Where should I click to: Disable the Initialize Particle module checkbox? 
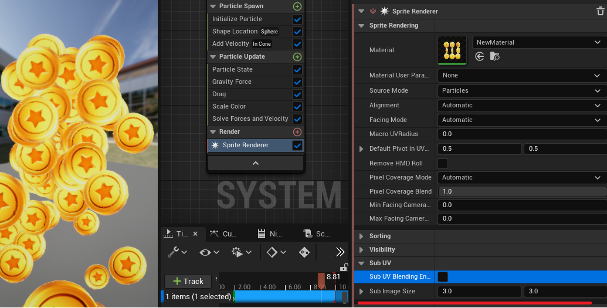tap(297, 19)
